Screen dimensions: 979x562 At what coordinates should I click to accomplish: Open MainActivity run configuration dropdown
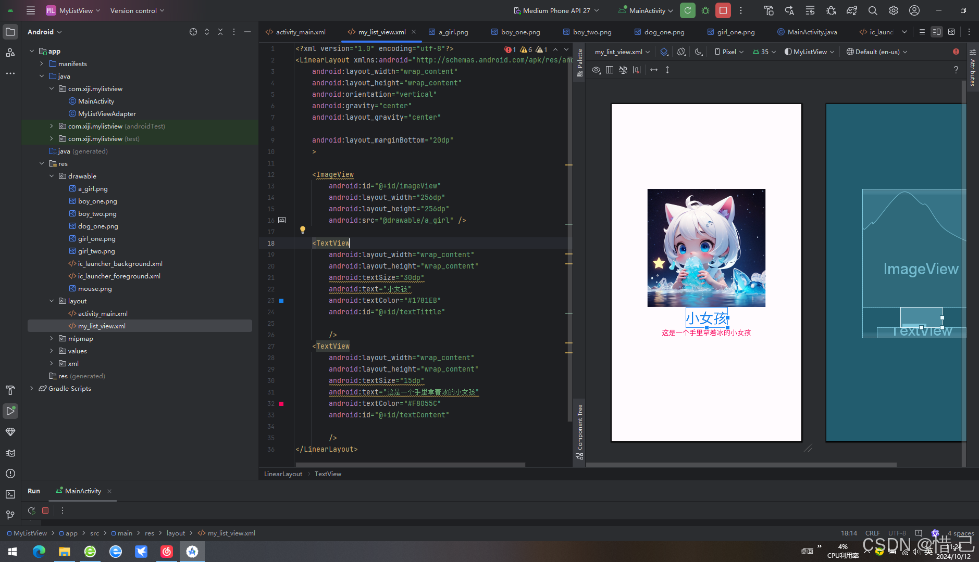[x=646, y=10]
